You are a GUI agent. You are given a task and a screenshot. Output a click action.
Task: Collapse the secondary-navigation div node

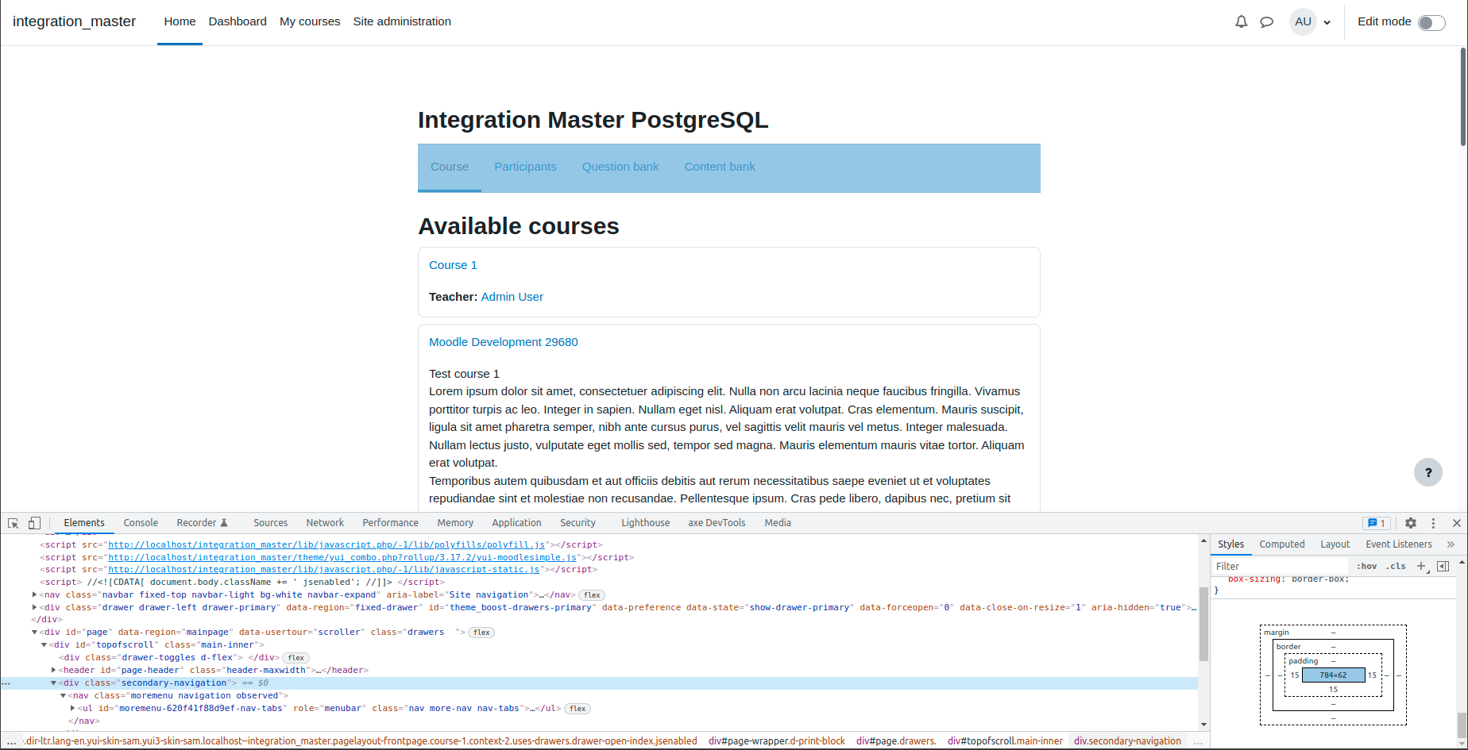point(54,683)
